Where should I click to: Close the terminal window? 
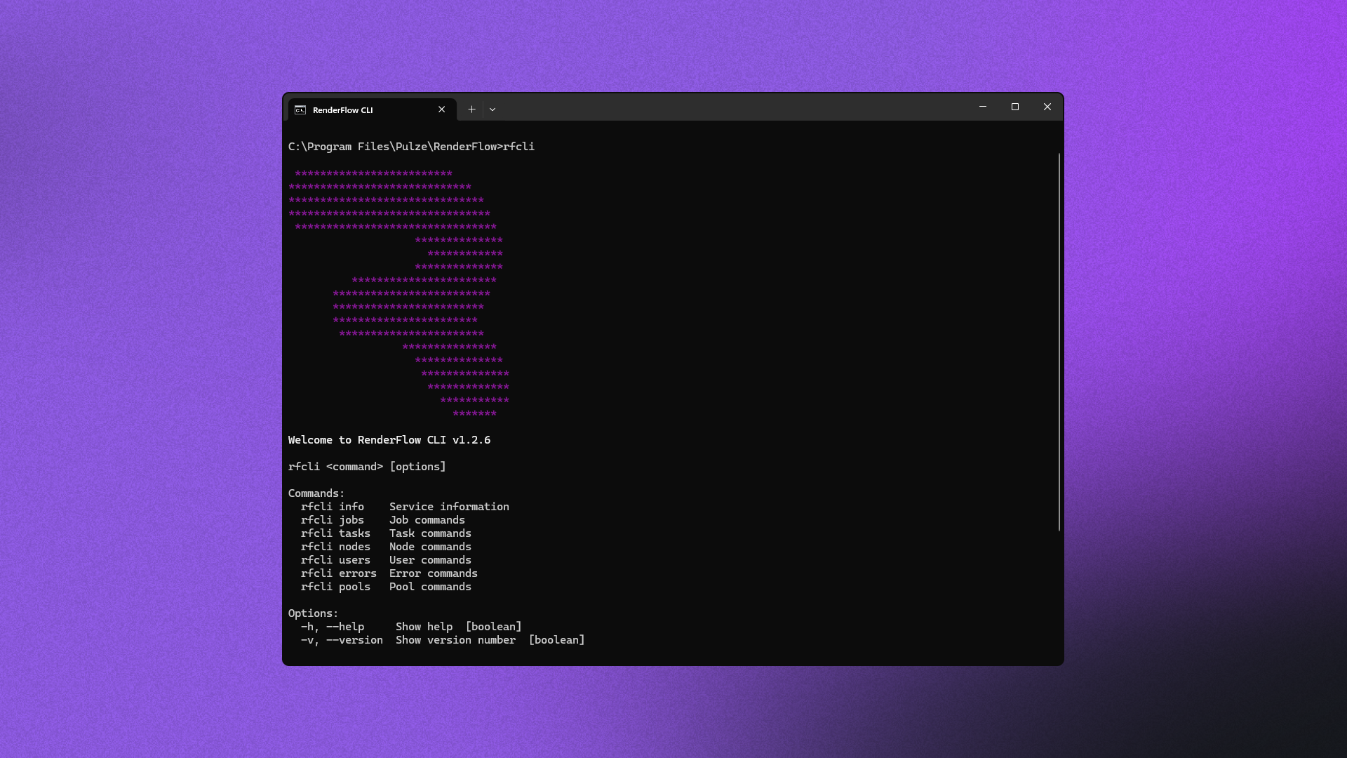(x=1047, y=107)
